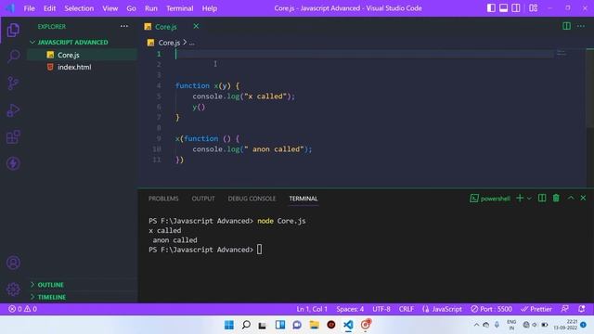
Task: Open the lightning bolt extension view
Action: pyautogui.click(x=13, y=163)
